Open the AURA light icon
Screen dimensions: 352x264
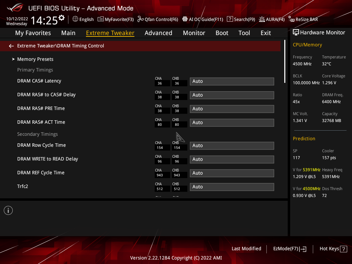(x=262, y=19)
